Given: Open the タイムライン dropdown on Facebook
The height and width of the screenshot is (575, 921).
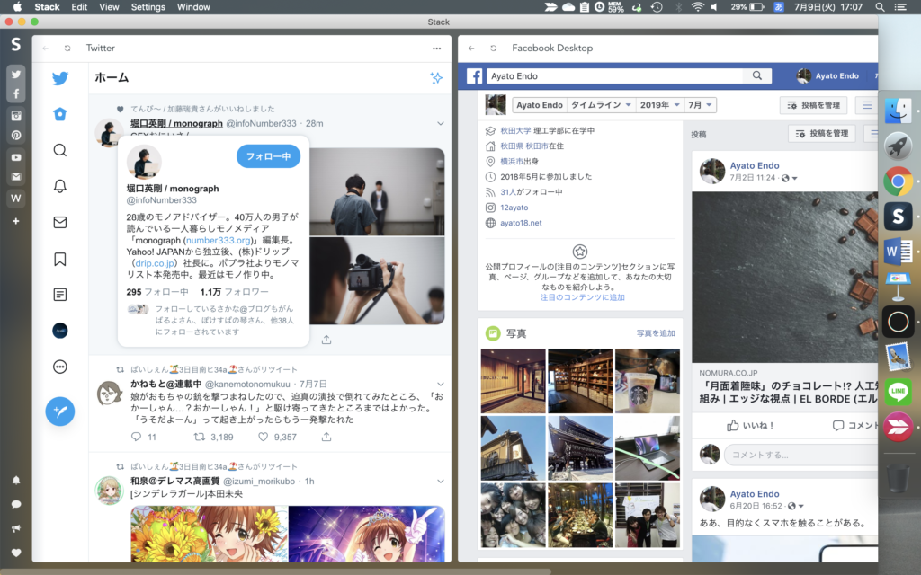Looking at the screenshot, I should [601, 105].
